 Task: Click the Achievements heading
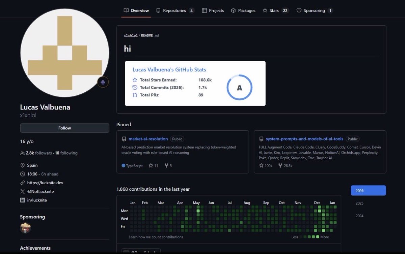[35, 248]
